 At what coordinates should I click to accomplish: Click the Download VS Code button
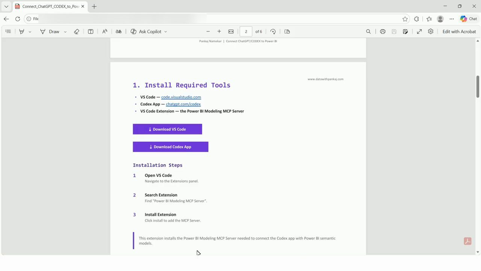(167, 129)
